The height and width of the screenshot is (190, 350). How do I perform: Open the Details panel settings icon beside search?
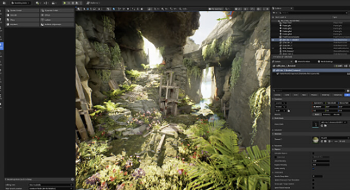(348, 91)
